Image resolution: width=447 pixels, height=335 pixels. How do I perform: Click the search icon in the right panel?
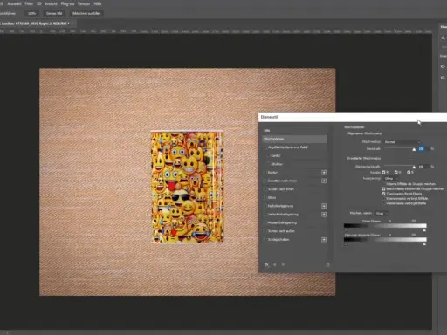[443, 38]
